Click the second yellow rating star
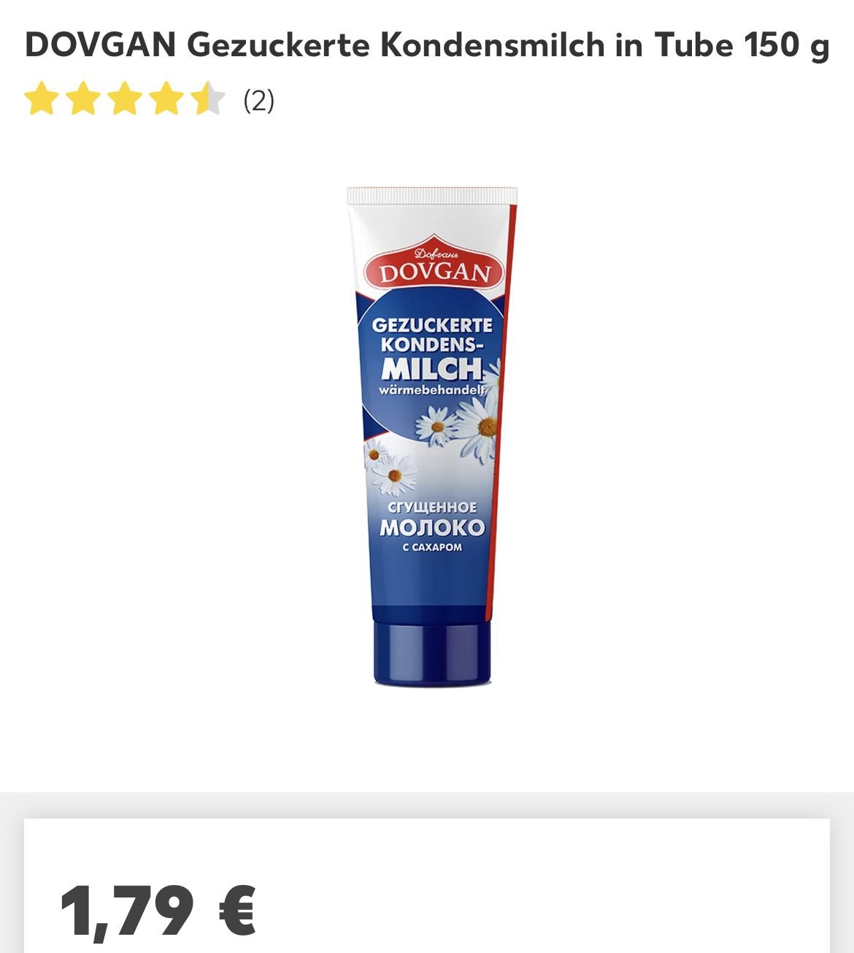Screen dimensions: 854x953 tap(83, 99)
